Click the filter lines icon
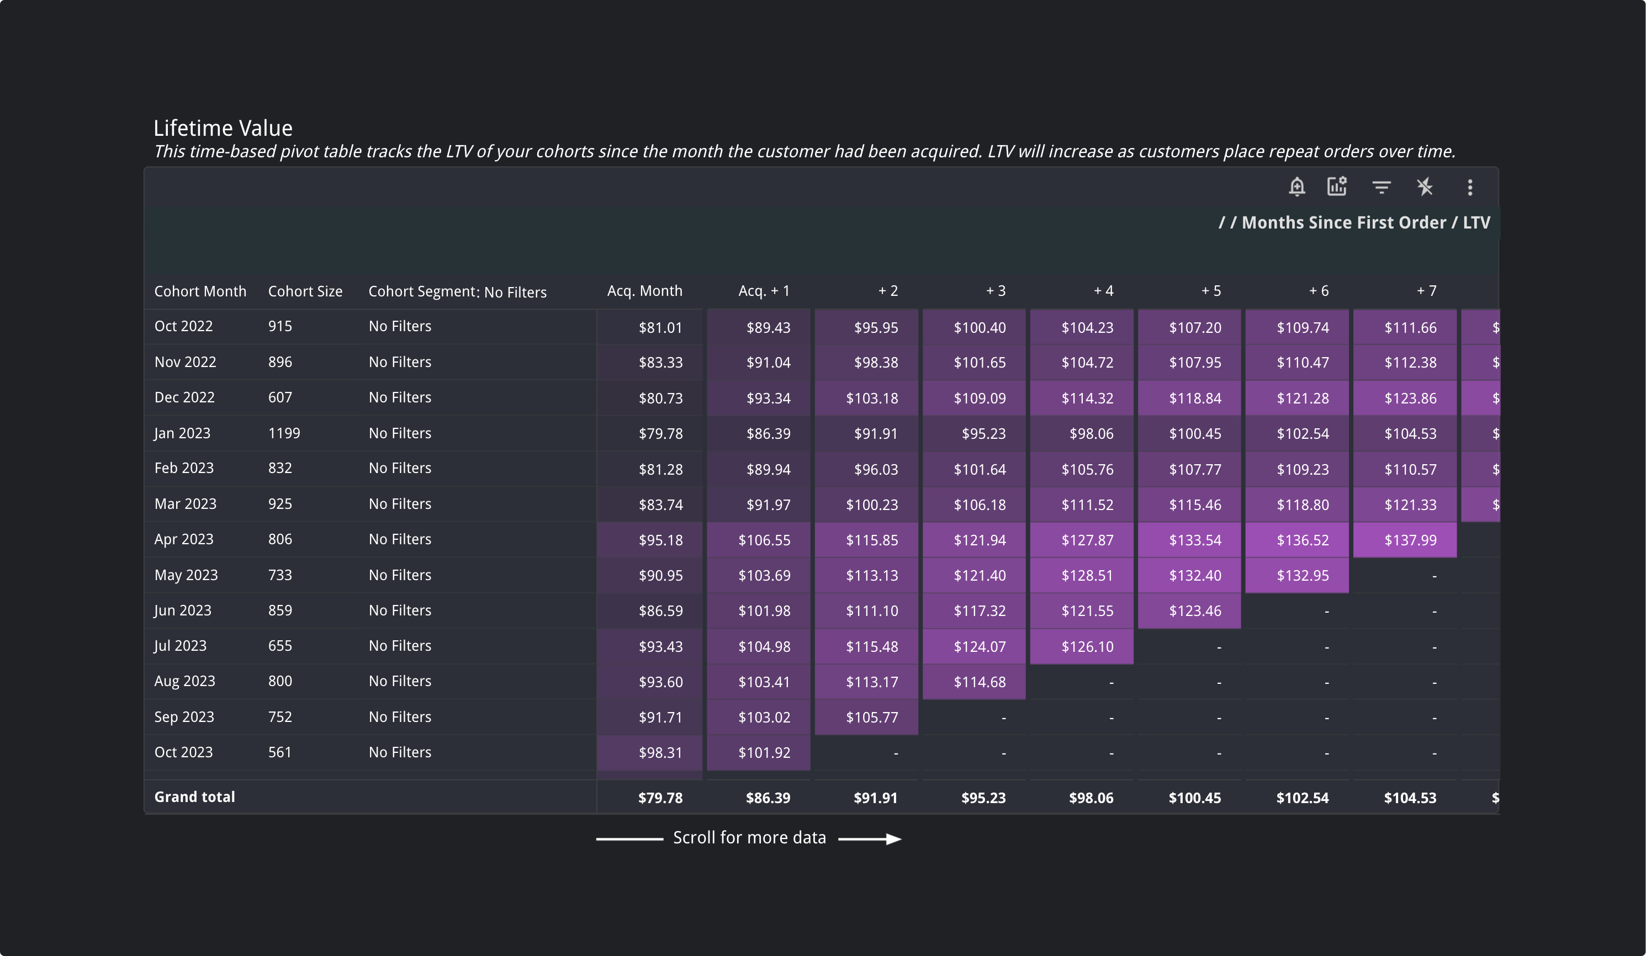Viewport: 1646px width, 956px height. tap(1381, 188)
